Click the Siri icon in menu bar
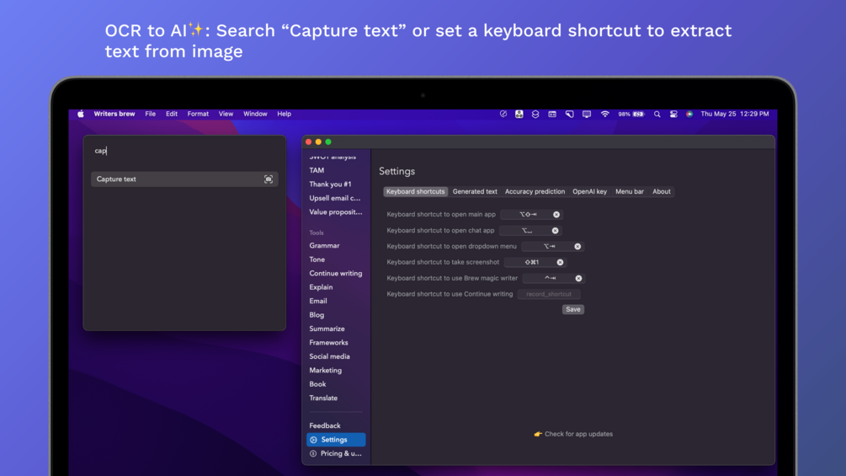846x476 pixels. (689, 115)
